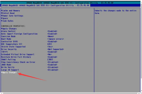Screen dimensions: 142x94
Task: Select Drive Security Not Supported value
Action: point(56,49)
